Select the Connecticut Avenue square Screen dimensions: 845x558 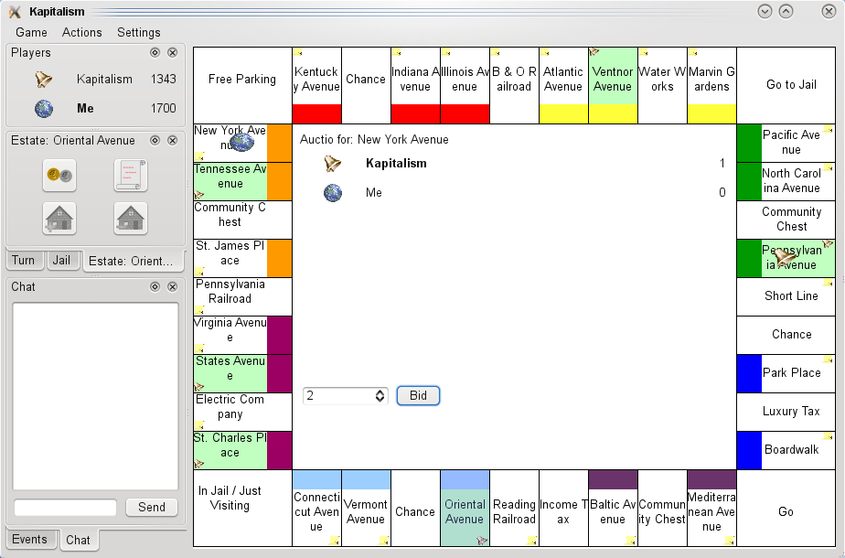click(316, 509)
